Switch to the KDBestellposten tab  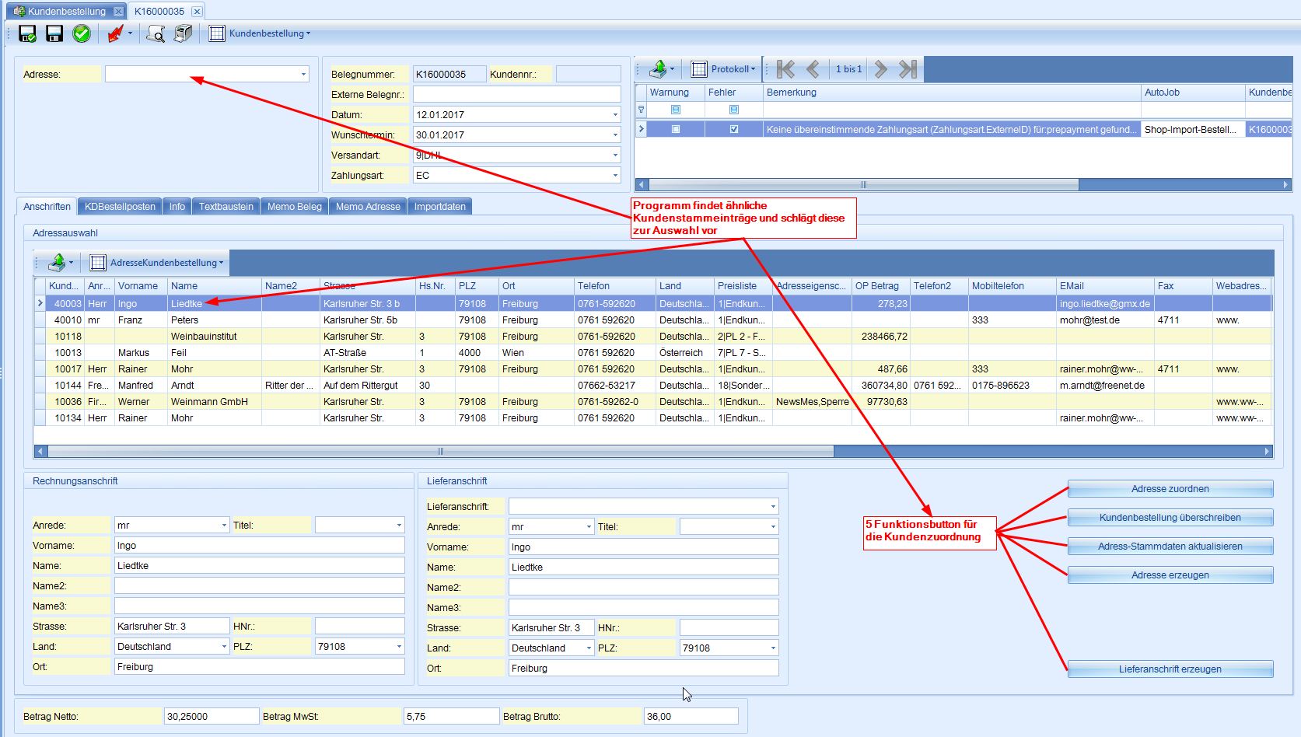pyautogui.click(x=120, y=206)
